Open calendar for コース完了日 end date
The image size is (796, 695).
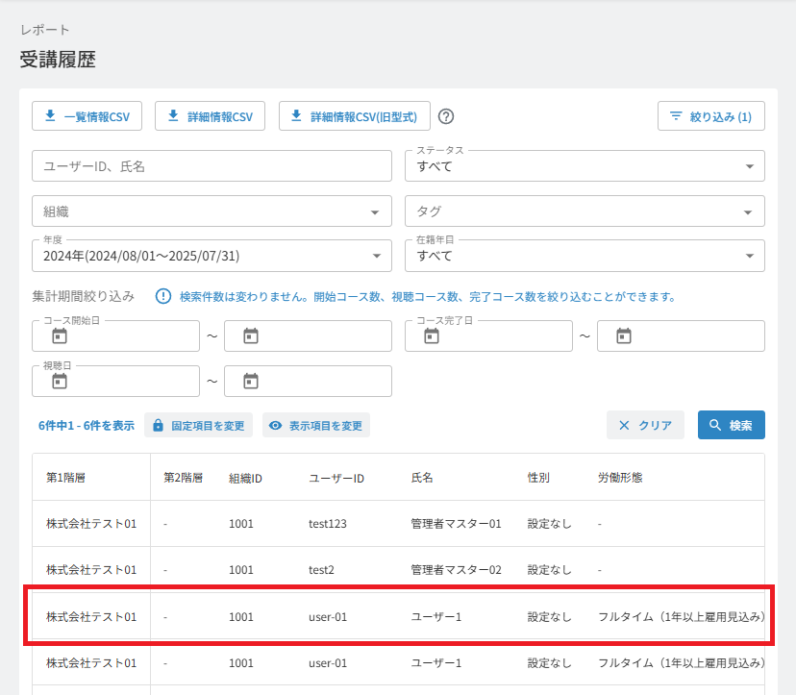(623, 336)
